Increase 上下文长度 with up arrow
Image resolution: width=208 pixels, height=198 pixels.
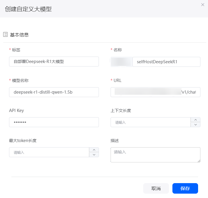(195, 120)
